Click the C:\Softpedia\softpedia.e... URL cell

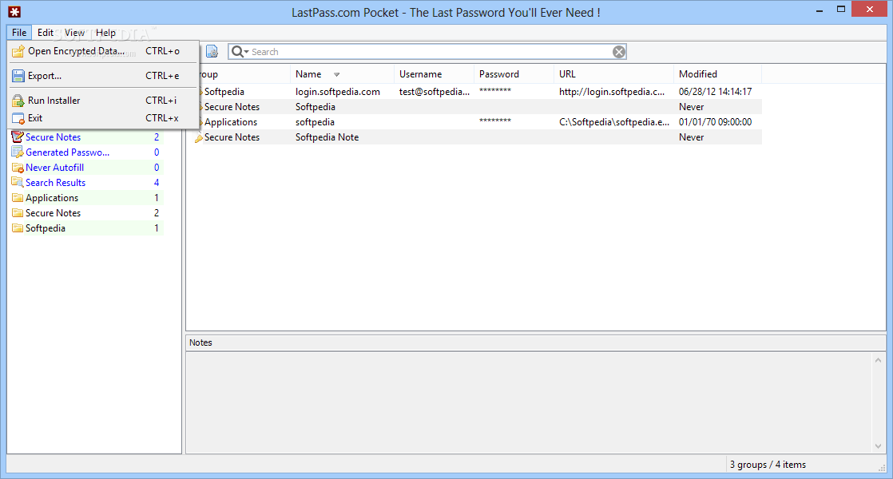click(614, 122)
